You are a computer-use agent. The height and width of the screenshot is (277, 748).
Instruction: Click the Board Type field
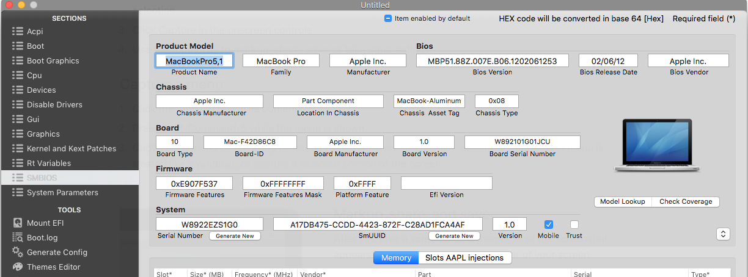(x=175, y=142)
